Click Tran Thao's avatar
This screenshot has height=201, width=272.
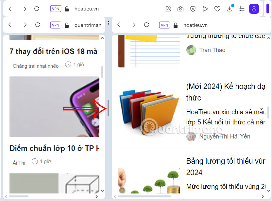click(191, 50)
